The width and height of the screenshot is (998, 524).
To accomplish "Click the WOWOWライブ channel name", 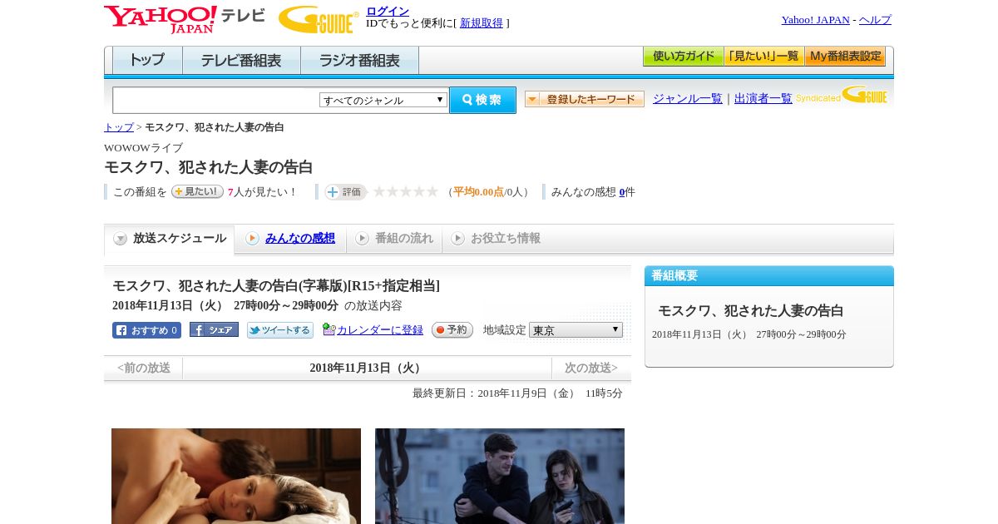I will 143,148.
